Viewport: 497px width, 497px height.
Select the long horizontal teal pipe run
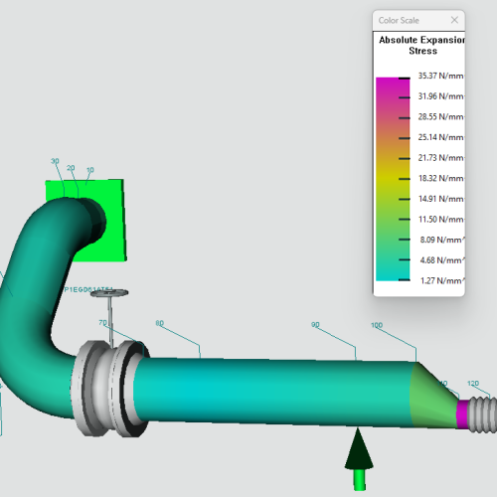click(x=271, y=391)
